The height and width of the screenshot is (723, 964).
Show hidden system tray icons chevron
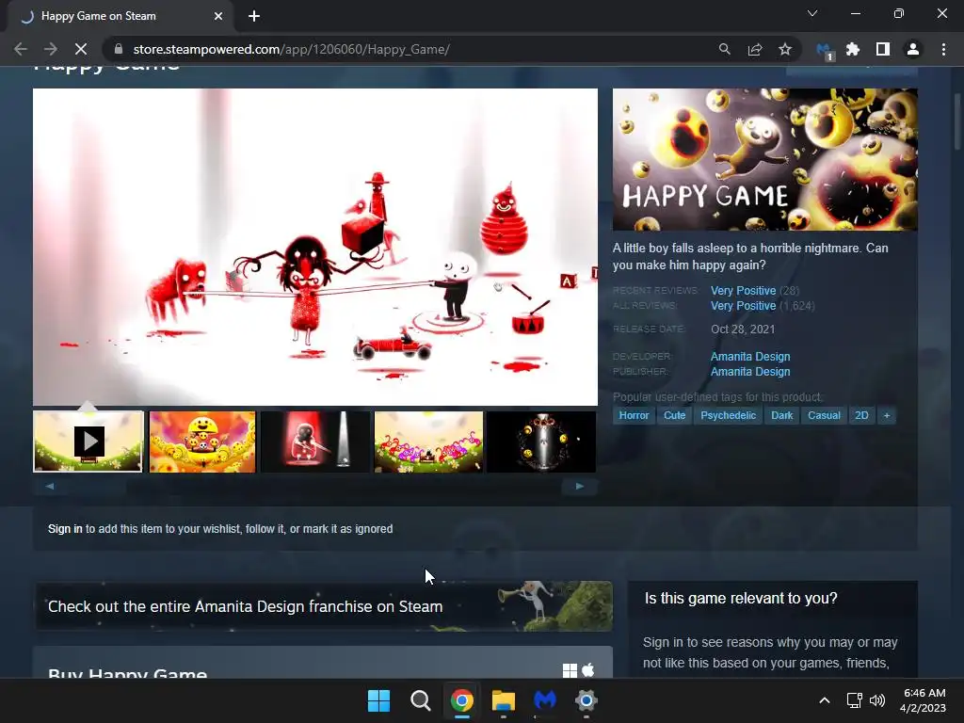825,700
